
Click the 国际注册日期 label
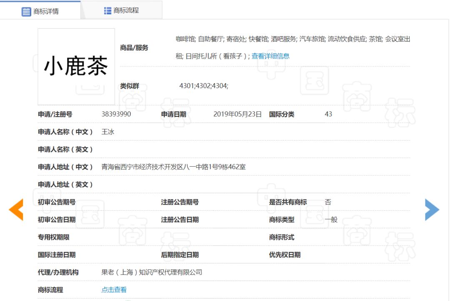(x=57, y=255)
